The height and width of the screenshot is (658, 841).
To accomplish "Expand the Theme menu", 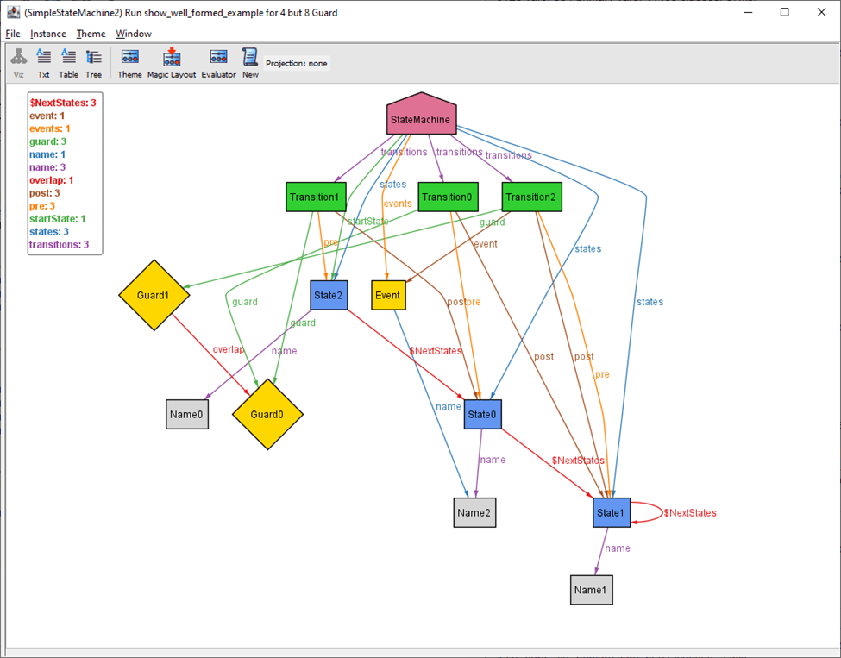I will pos(91,34).
